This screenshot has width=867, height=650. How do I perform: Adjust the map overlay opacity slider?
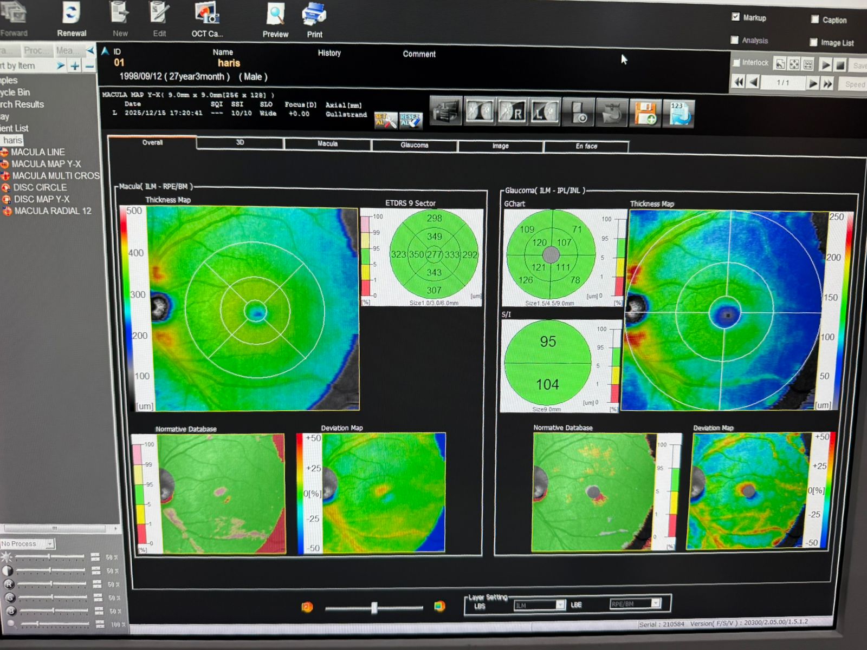click(x=374, y=608)
